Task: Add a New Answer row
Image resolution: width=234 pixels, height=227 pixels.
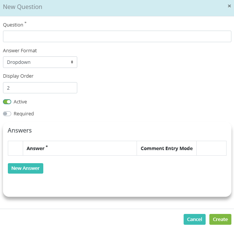Action: [x=25, y=168]
